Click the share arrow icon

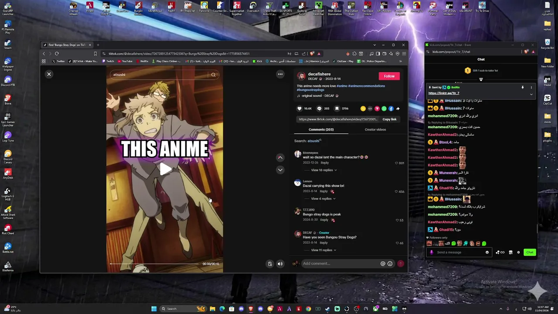pos(398,109)
